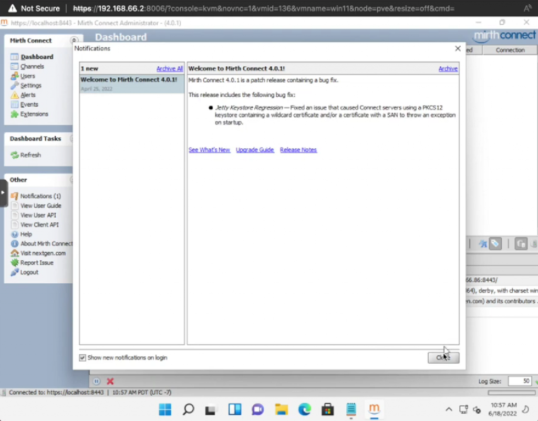The height and width of the screenshot is (421, 538).
Task: Open See What's New link
Action: coord(209,150)
